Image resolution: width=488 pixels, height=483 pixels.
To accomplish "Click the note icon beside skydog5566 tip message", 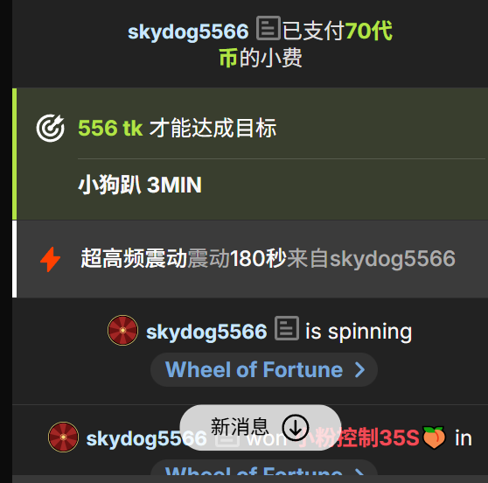I will [x=268, y=28].
